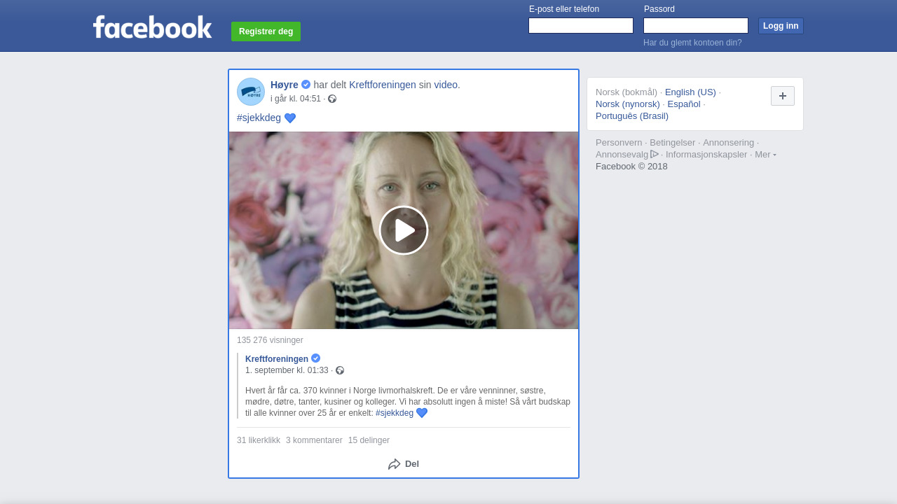
Task: Open the 1. september kl. 01:33 timestamp
Action: [x=287, y=370]
